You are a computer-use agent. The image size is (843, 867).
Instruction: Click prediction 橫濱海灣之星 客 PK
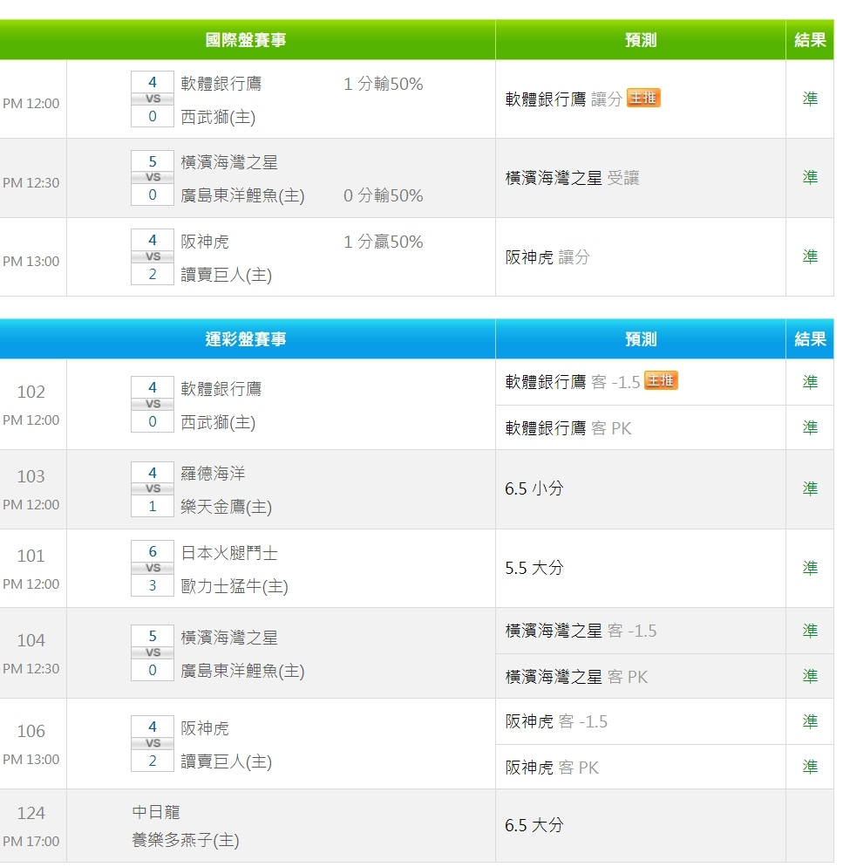576,677
